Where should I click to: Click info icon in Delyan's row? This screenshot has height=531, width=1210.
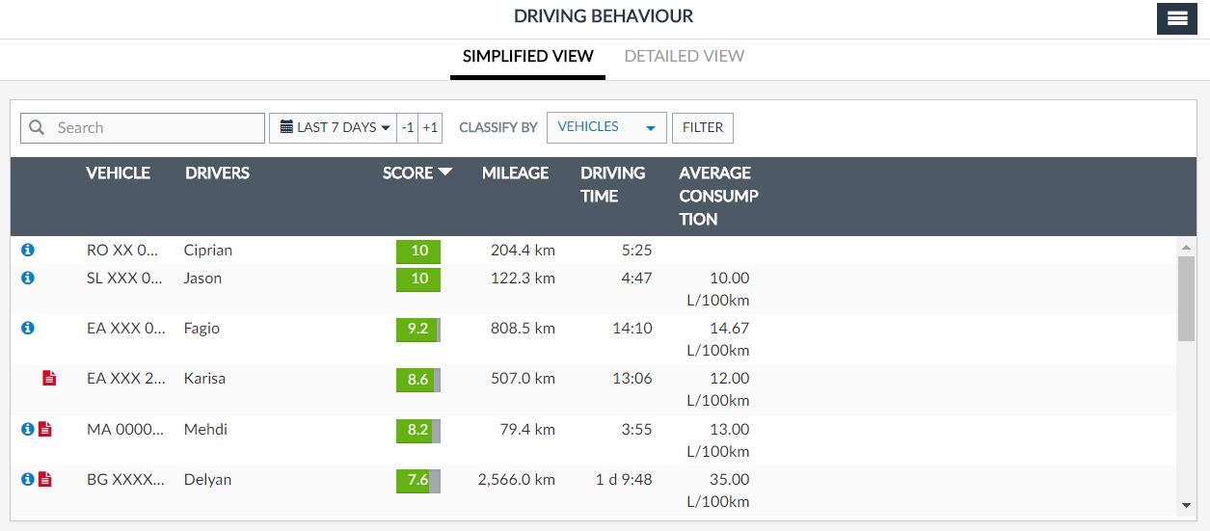click(28, 480)
